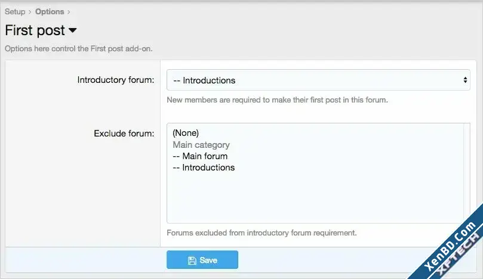The image size is (483, 279).
Task: Click the First post page heading
Action: pyautogui.click(x=35, y=30)
